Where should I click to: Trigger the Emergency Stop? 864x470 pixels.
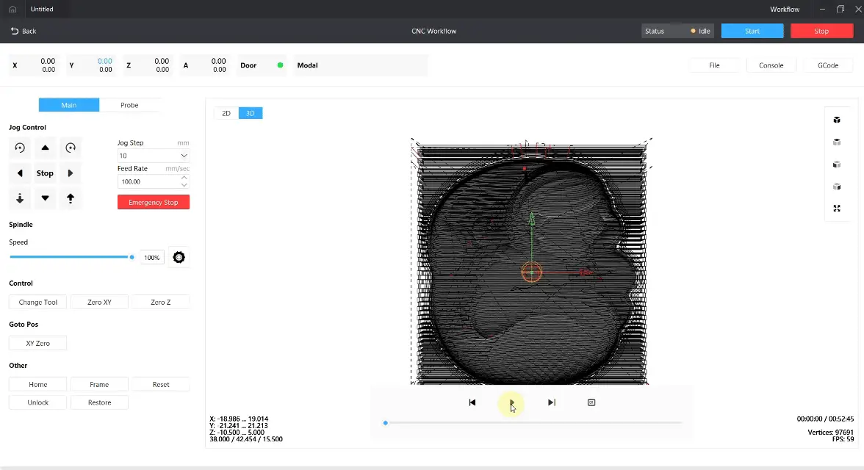(x=153, y=202)
